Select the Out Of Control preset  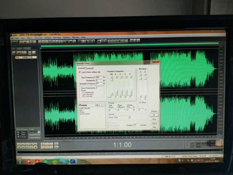85,114
